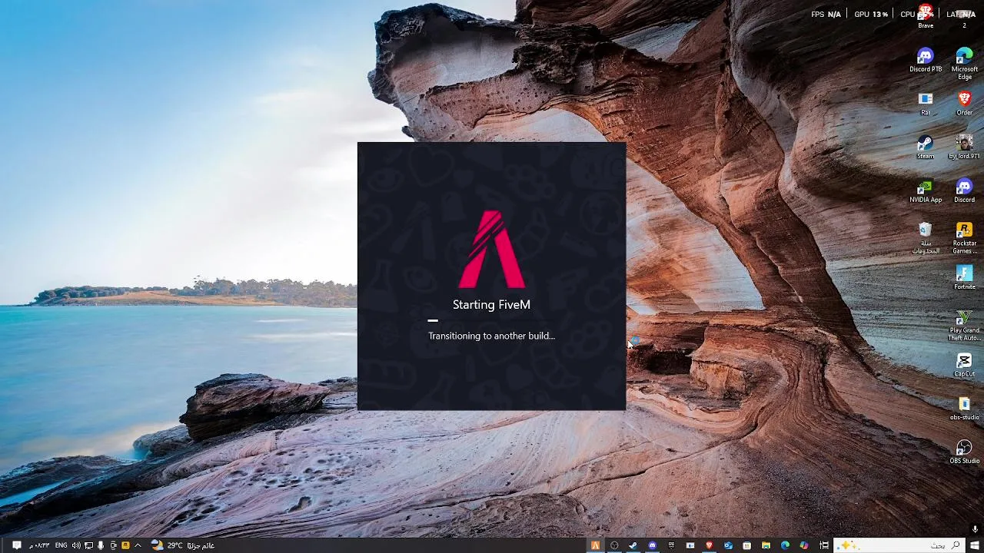This screenshot has width=984, height=553.
Task: Select the obs-studio folder on the desktop
Action: tap(964, 409)
